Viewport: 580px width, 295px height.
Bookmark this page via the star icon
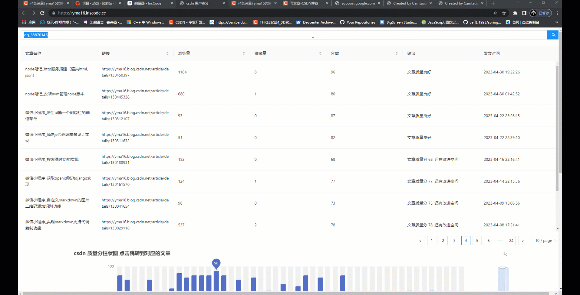pos(504,13)
